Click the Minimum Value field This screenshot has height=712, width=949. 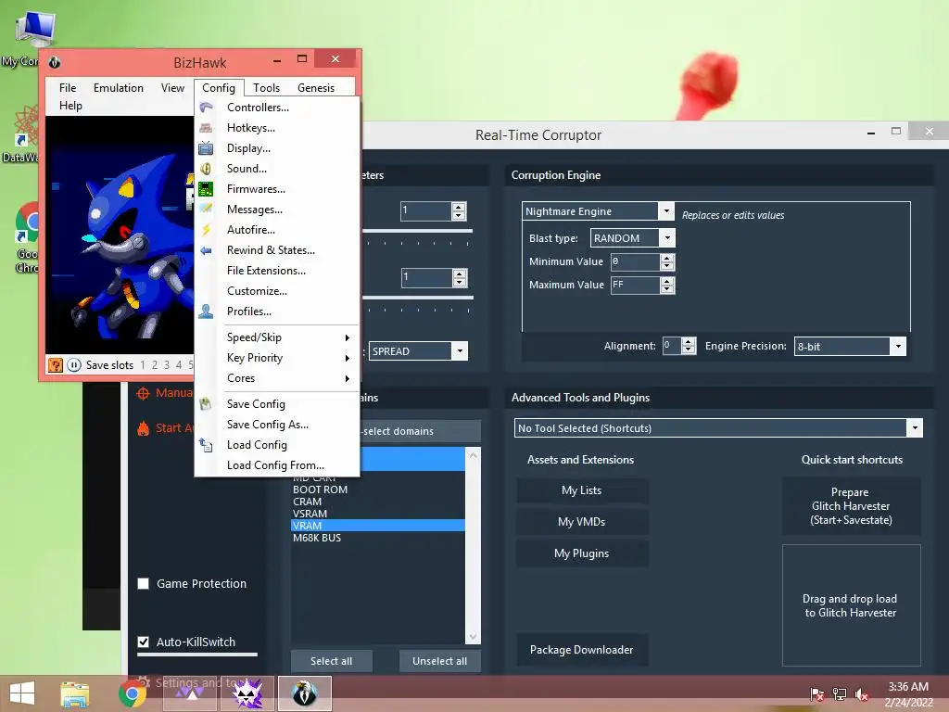coord(636,262)
